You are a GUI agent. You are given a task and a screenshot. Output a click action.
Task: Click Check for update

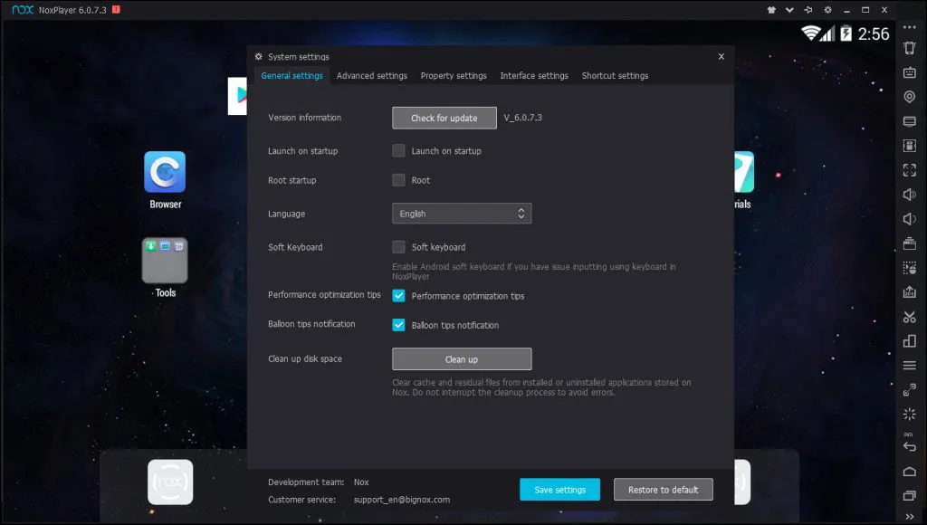(444, 118)
